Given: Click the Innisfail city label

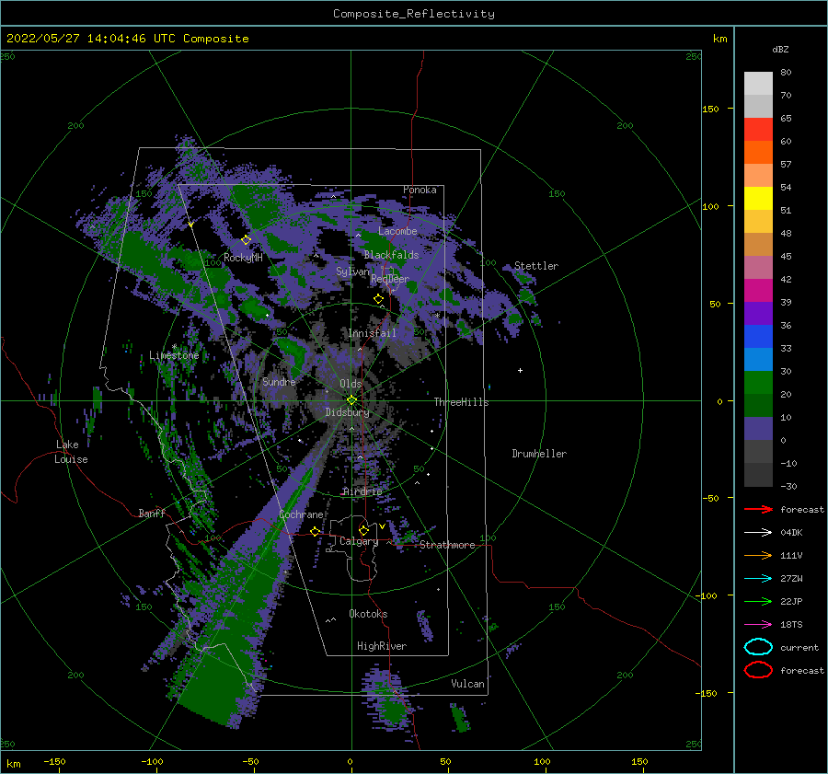Looking at the screenshot, I should pos(372,333).
